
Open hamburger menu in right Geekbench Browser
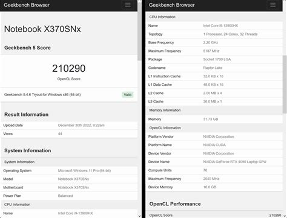coord(272,5)
